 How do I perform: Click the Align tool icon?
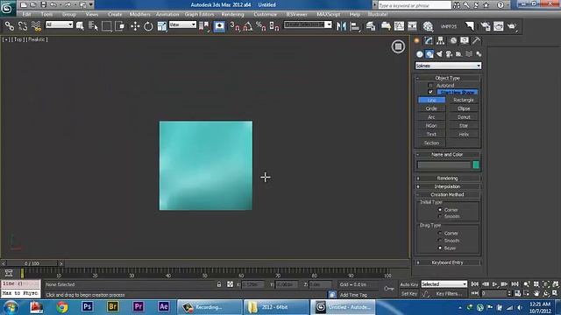355,26
